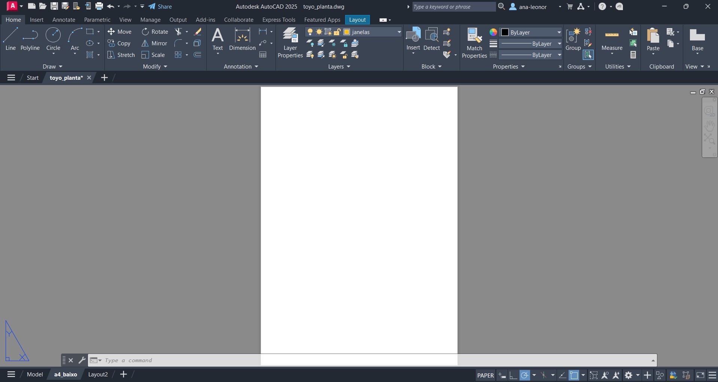Open the Layer Properties manager
Screen dimensions: 718x382
(290, 43)
